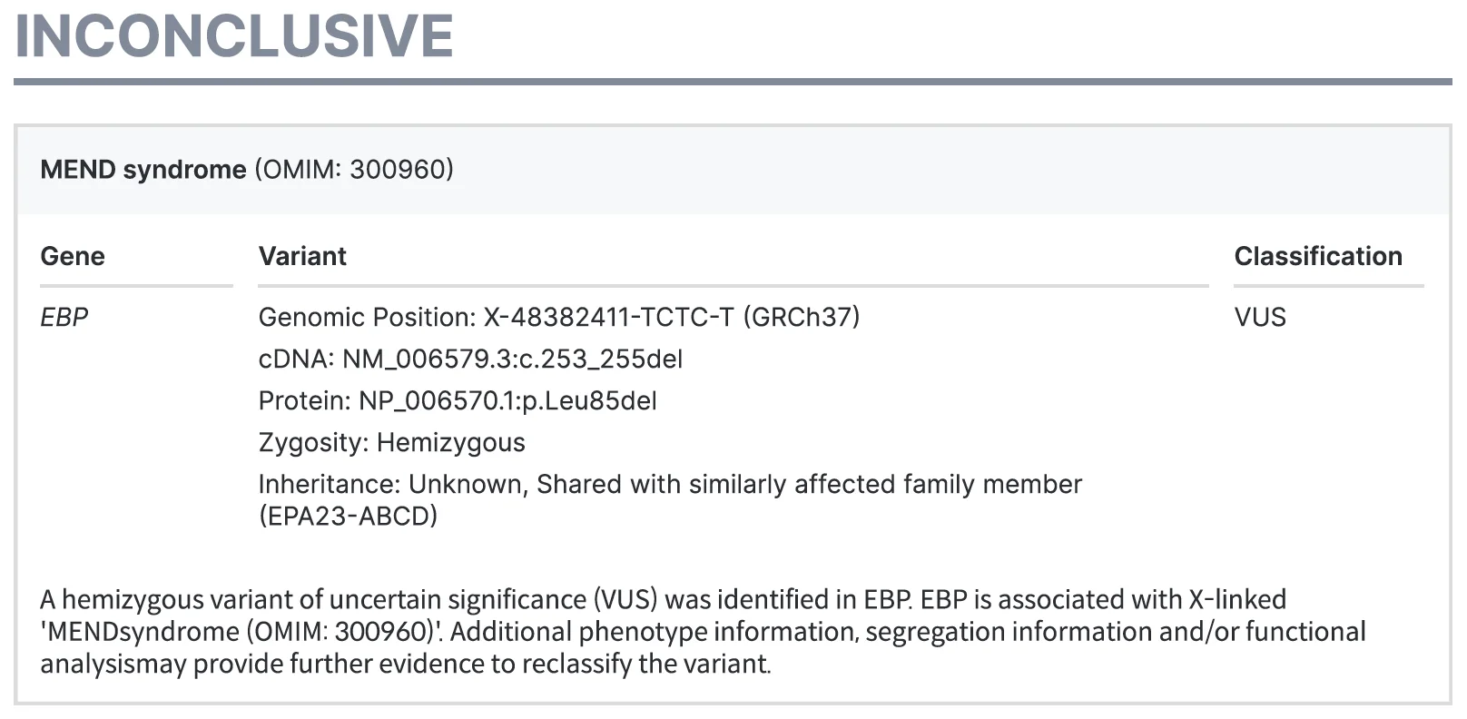Click the Gene column header
1467x719 pixels.
coord(73,257)
